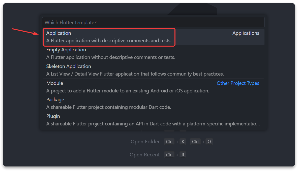Screen dimensions: 298x171
Task: Click the Ctrl key badge before O
Action: click(x=195, y=142)
